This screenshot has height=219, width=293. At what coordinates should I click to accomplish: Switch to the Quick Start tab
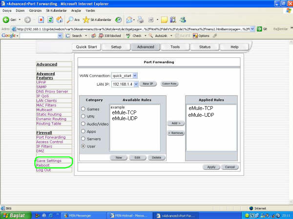86,47
